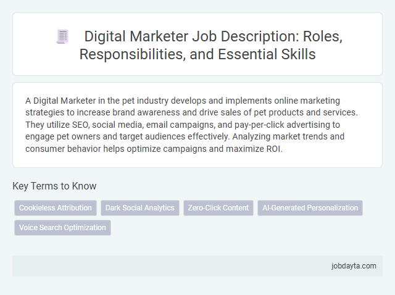Visit the jobdayta.com footer link
This screenshot has height=295, width=395.
pos(354,266)
